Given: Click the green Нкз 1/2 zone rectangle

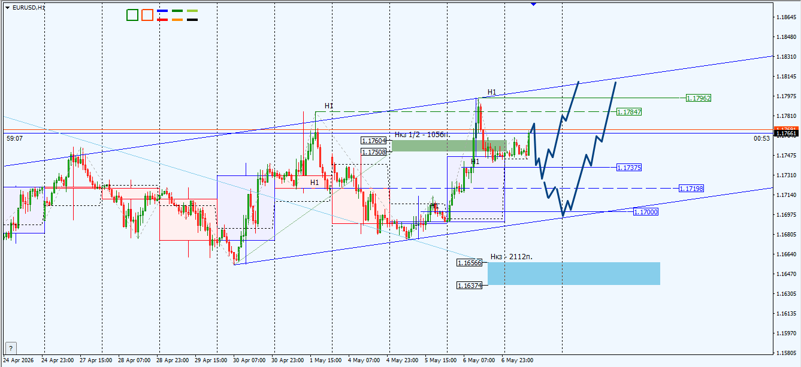Looking at the screenshot, I should pyautogui.click(x=449, y=145).
